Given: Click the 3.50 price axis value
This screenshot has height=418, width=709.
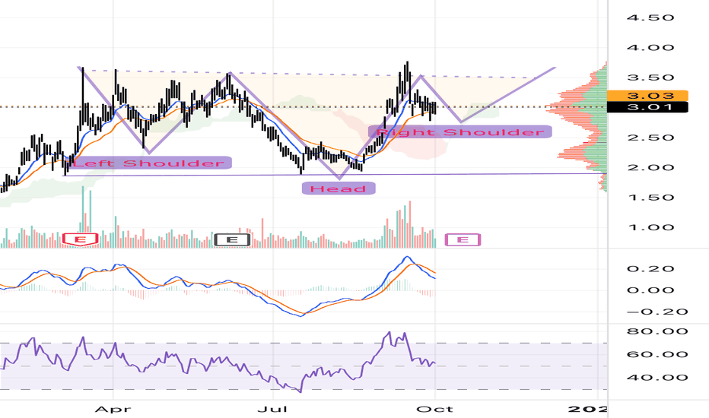Looking at the screenshot, I should [650, 78].
